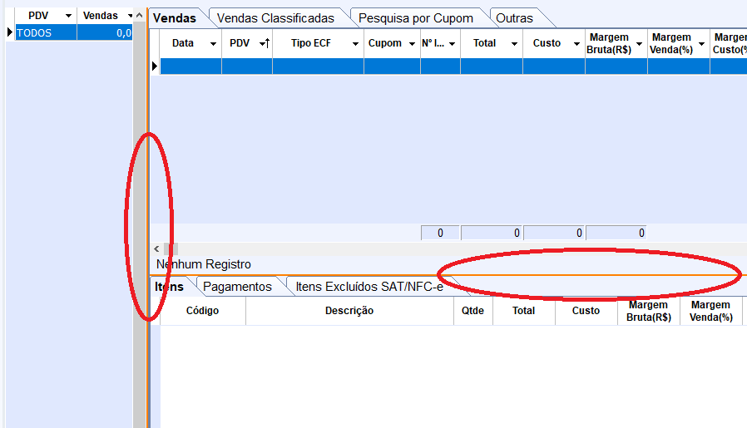Viewport: 747px width, 428px height.
Task: Open the Itens Excluídos SAT/NFC-e tab
Action: point(369,287)
